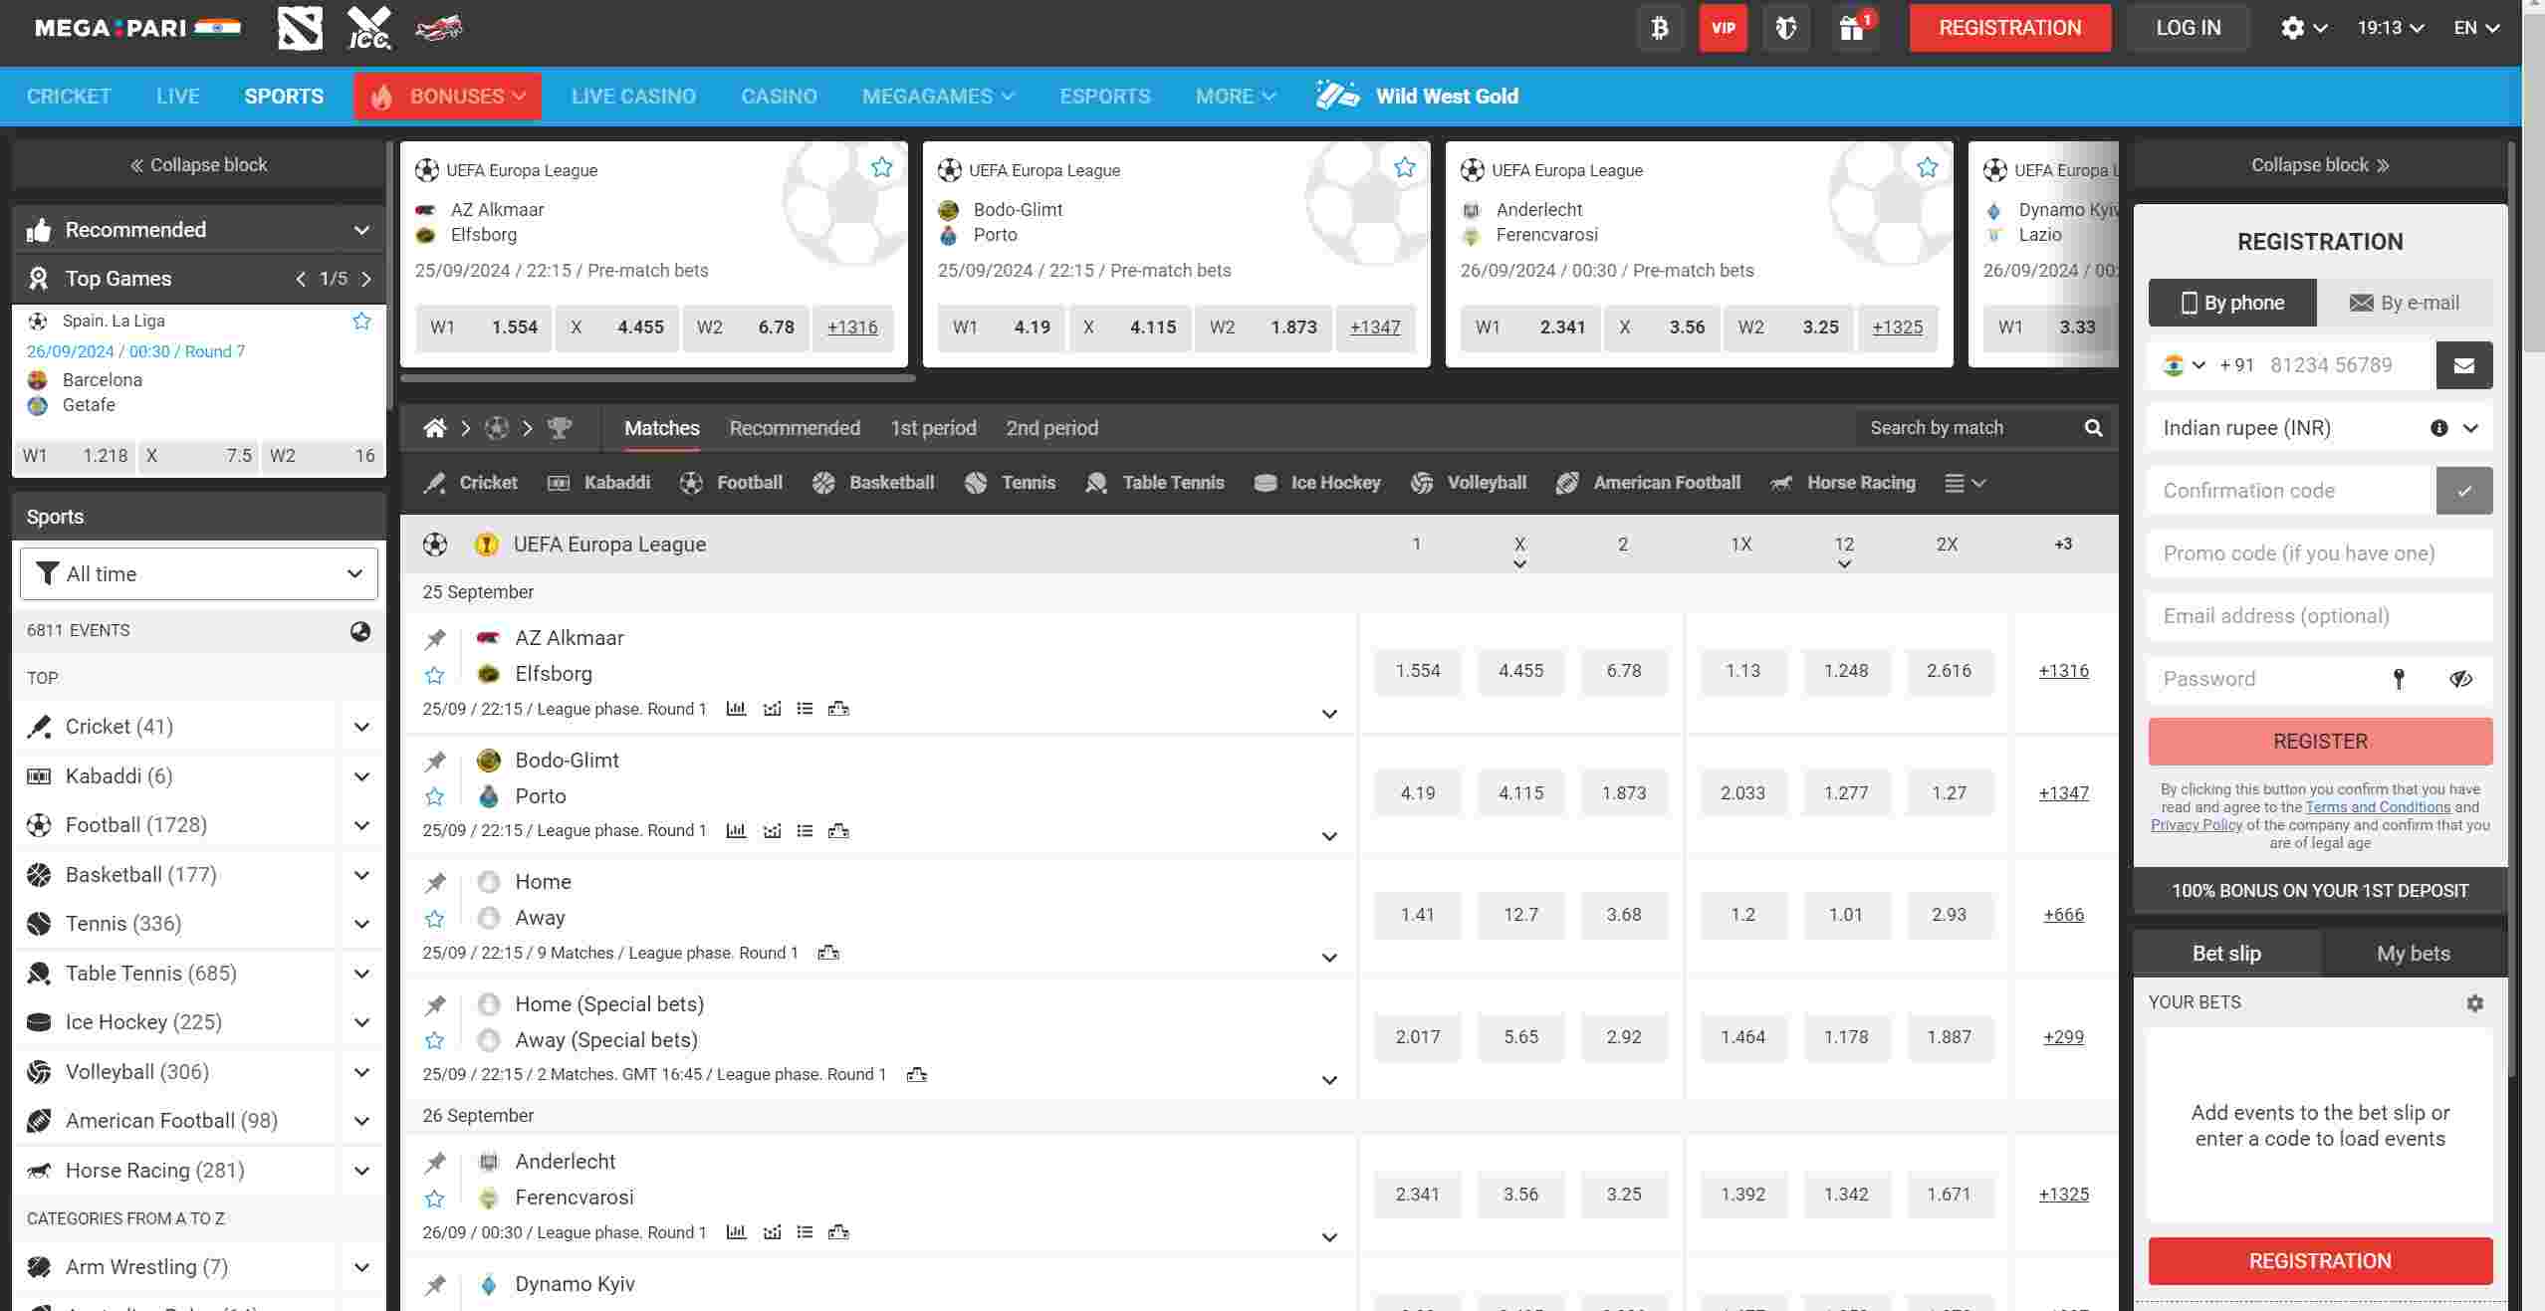Star the Anderlecht vs Ferencvarosi row
This screenshot has width=2545, height=1311.
tap(434, 1199)
